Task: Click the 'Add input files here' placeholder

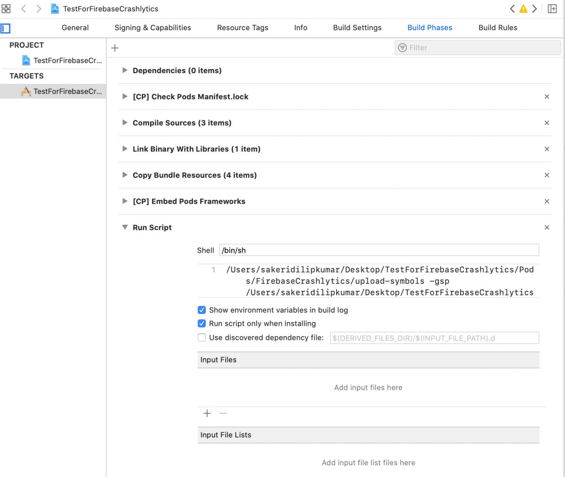Action: pyautogui.click(x=368, y=387)
